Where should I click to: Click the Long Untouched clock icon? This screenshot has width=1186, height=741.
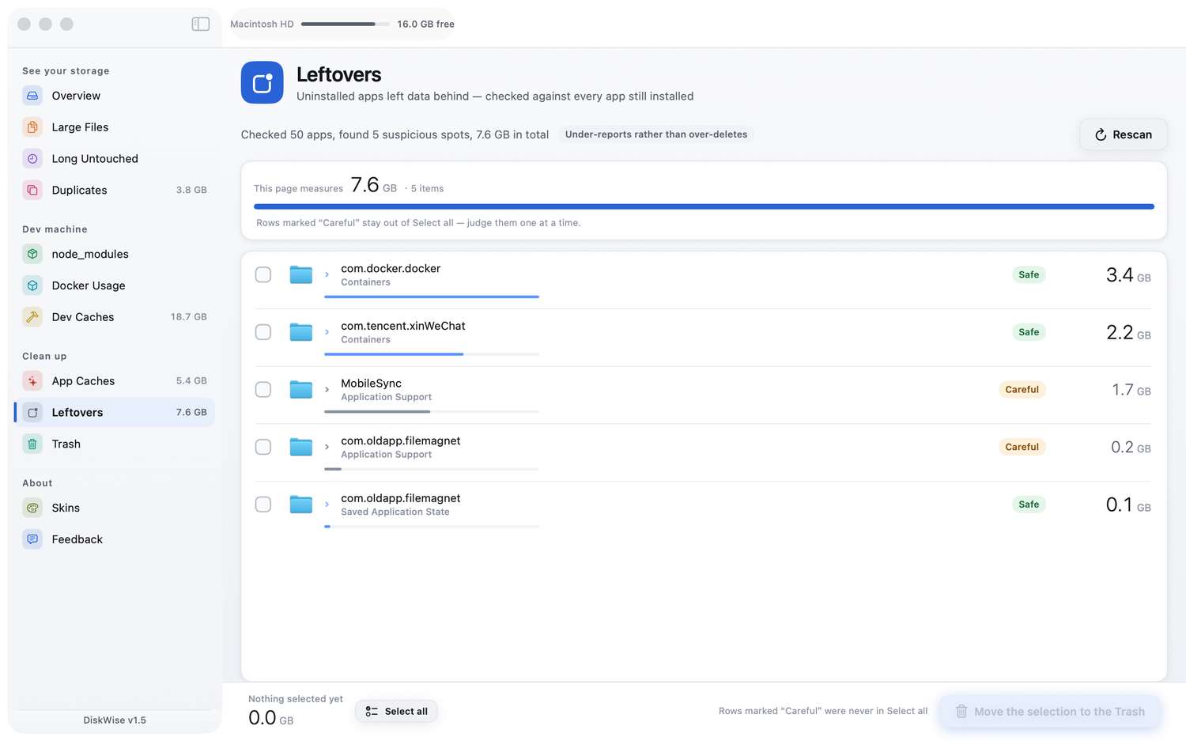32,159
